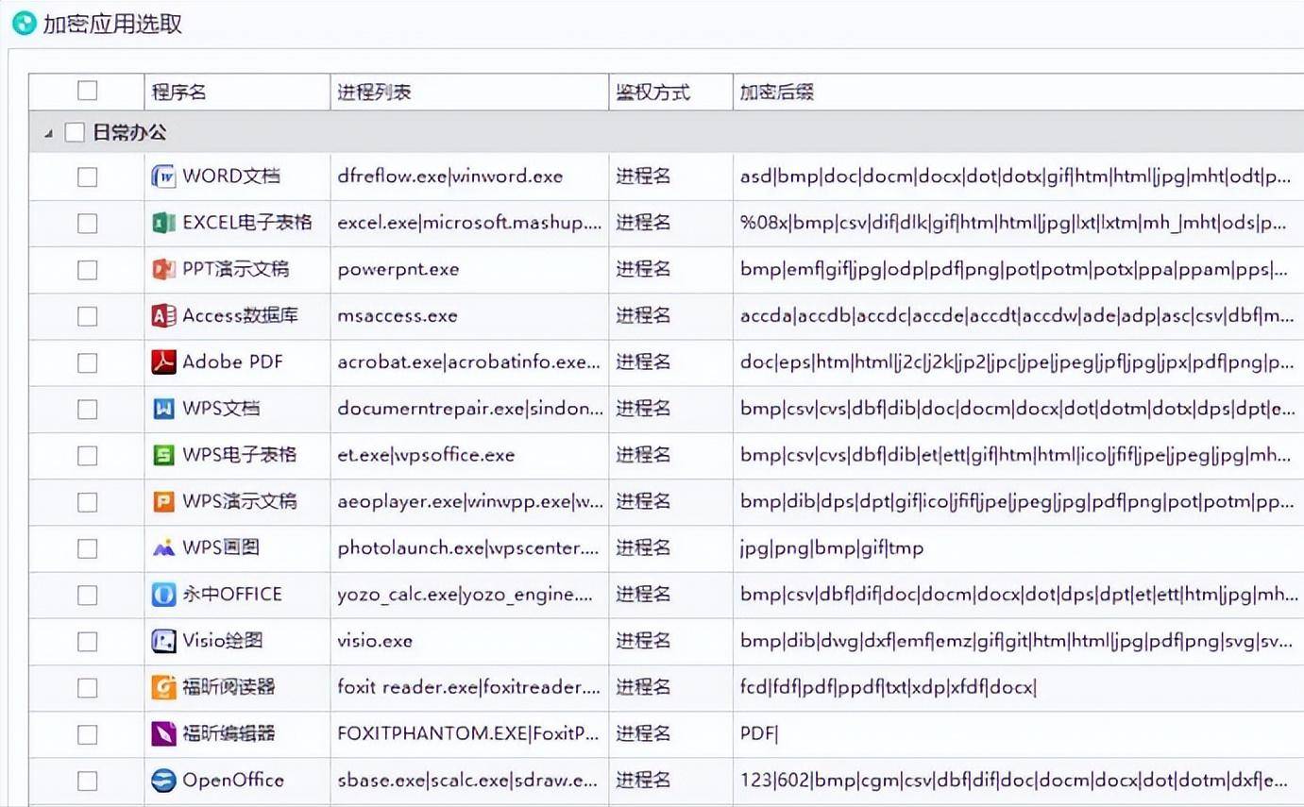
Task: Check the WPS电子表格 row checkbox
Action: click(87, 455)
